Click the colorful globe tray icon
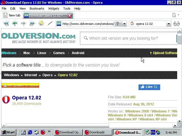182x136 pixels. click(x=158, y=132)
